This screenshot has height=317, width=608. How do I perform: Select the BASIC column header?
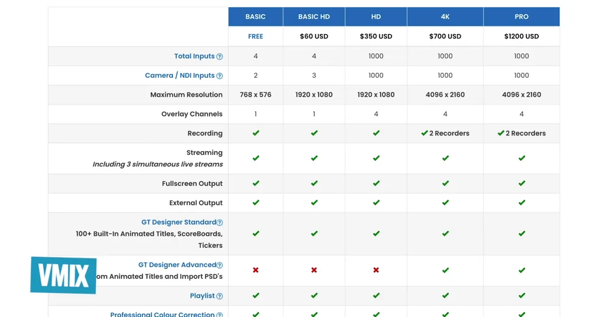coord(255,16)
